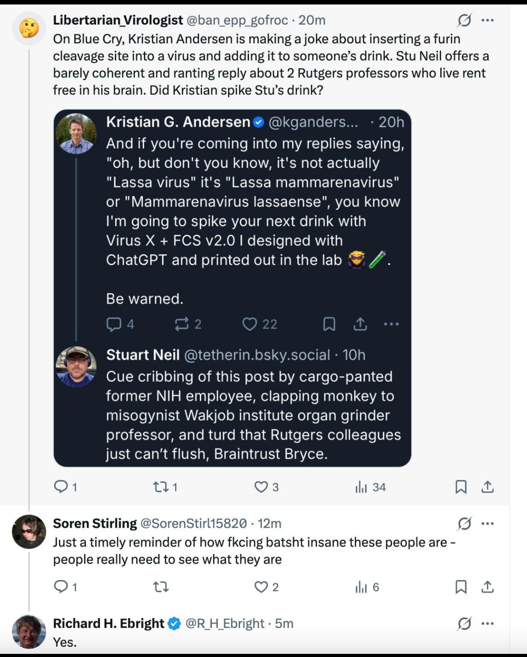The width and height of the screenshot is (527, 657).
Task: Repost Libertarian_Virologist's post
Action: point(160,487)
